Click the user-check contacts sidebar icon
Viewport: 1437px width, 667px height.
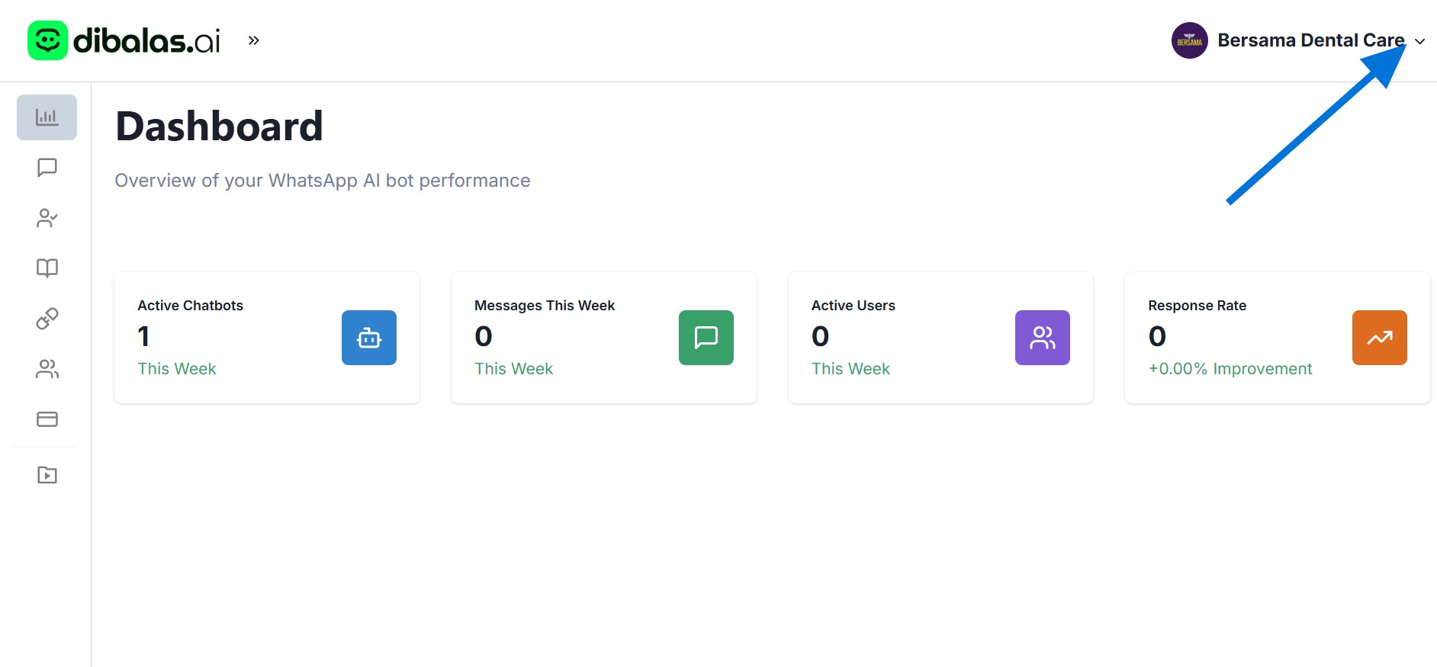pos(47,218)
